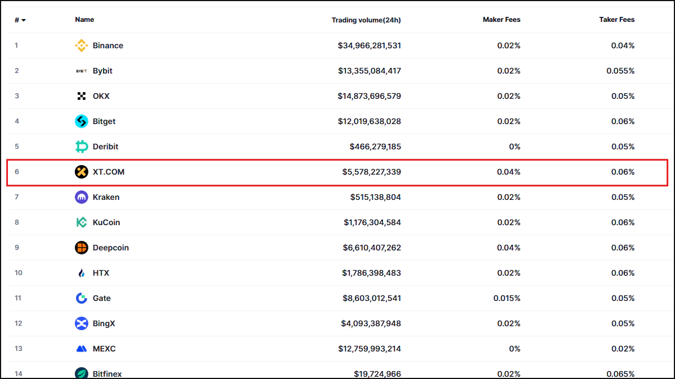Click the Bitget logo icon

82,121
